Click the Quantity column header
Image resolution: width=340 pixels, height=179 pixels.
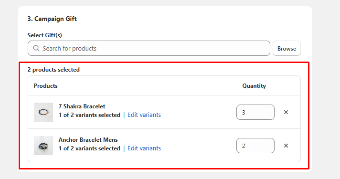(x=254, y=86)
